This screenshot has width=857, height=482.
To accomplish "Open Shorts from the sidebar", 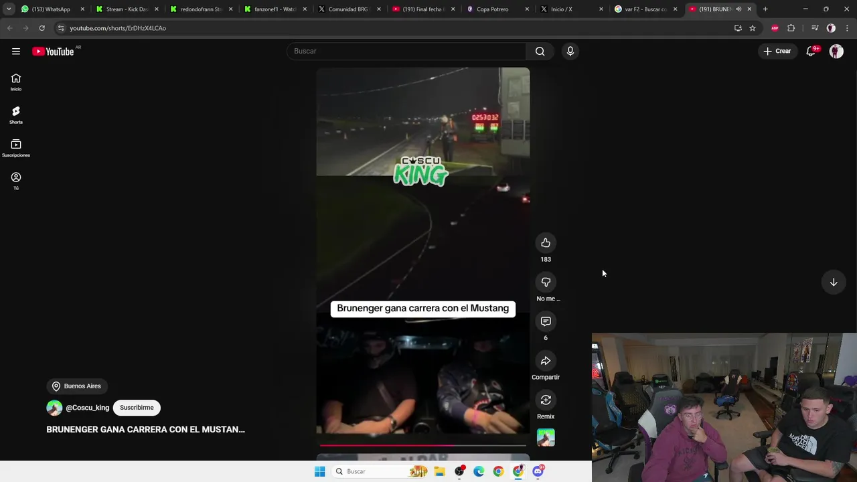I will (x=16, y=115).
